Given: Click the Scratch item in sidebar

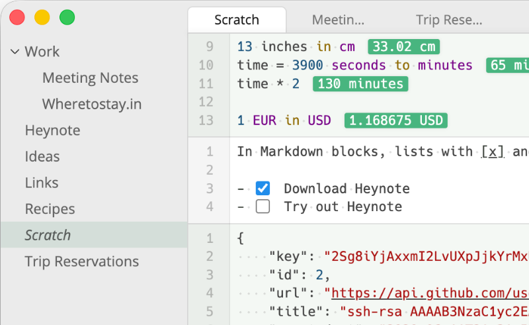Looking at the screenshot, I should pyautogui.click(x=48, y=235).
